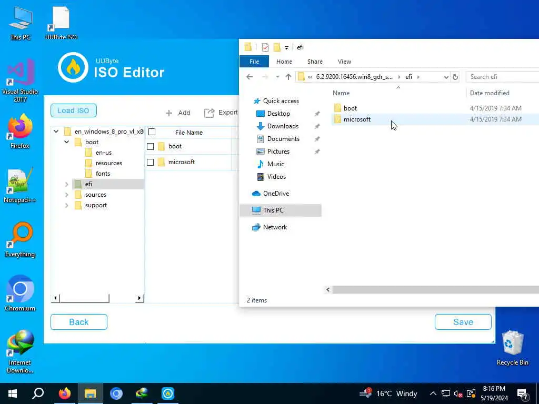Screen dimensions: 539x404
Task: Open taskbar Search magnifier
Action: [x=38, y=393]
